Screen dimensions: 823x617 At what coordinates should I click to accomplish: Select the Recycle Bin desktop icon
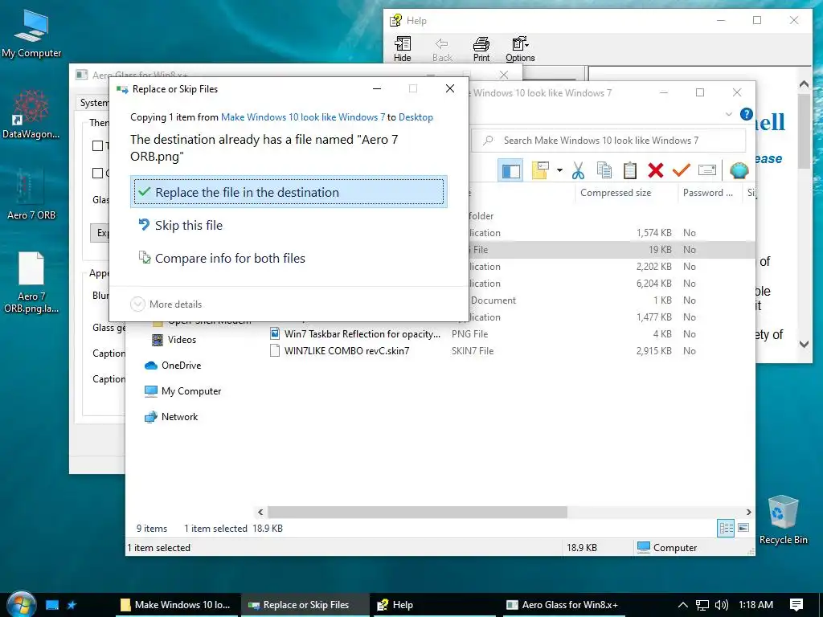pyautogui.click(x=783, y=519)
